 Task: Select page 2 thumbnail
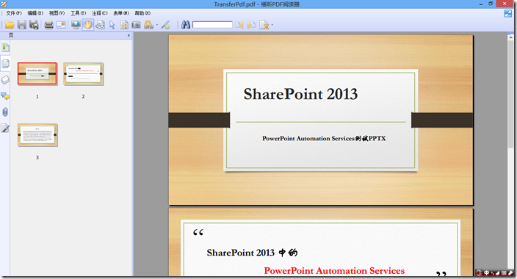point(84,74)
